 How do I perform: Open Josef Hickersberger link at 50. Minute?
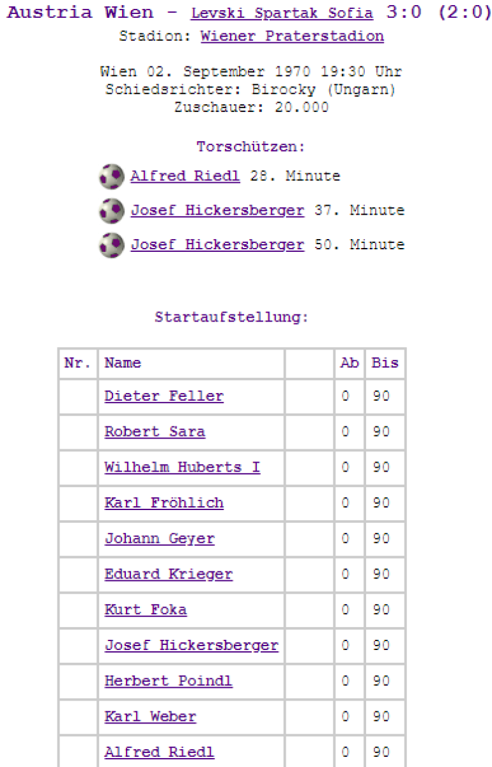pyautogui.click(x=217, y=245)
